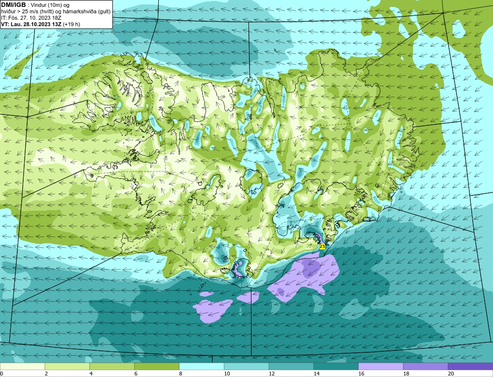
Task: Click the scale label '16'
Action: [x=361, y=374]
